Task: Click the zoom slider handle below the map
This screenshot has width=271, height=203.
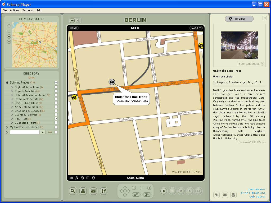Action: [x=142, y=188]
